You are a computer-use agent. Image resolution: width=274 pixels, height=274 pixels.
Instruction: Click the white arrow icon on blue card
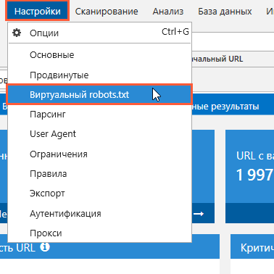199,214
